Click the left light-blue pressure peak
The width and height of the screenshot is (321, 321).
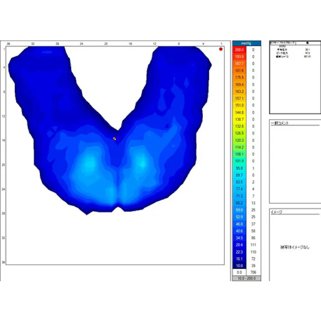click(90, 164)
